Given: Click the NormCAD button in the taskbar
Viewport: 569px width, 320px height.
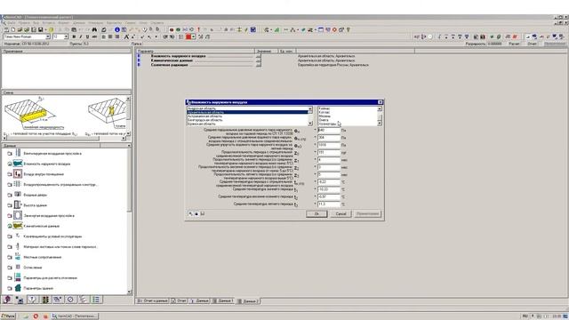Looking at the screenshot, I should 75,316.
